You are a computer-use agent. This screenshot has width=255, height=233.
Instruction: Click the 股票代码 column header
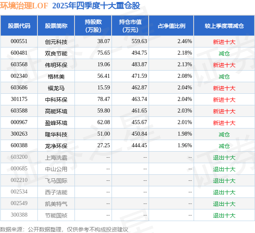coord(19,26)
